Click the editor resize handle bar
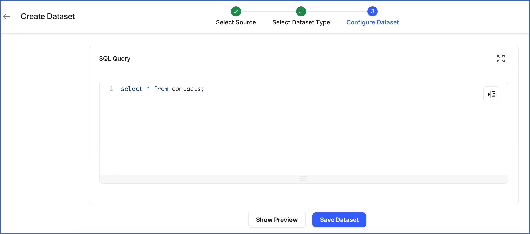 click(x=303, y=179)
